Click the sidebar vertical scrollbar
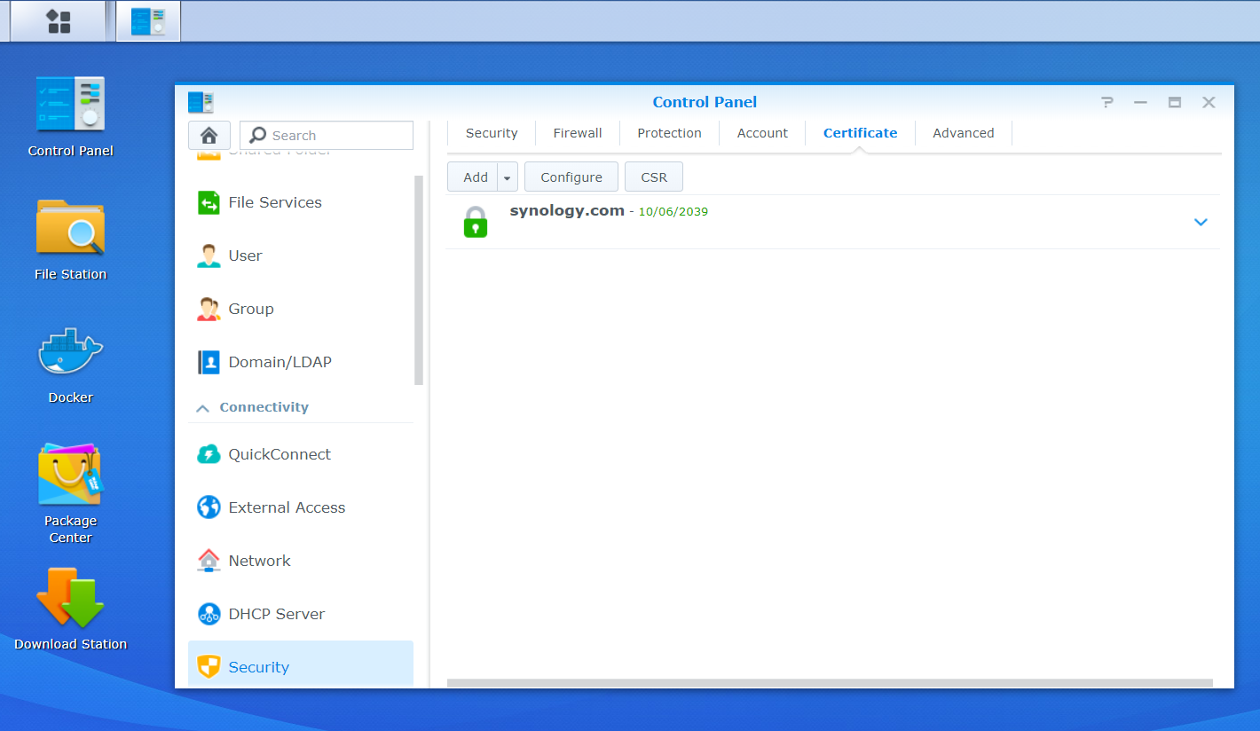 point(419,280)
